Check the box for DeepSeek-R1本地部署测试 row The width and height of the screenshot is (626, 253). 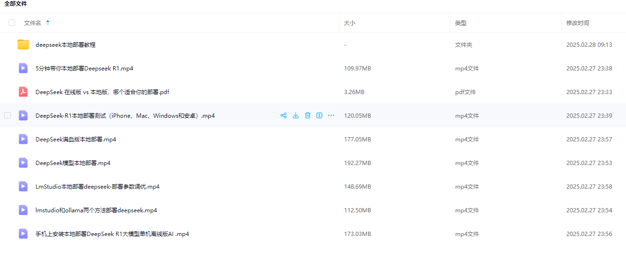pyautogui.click(x=8, y=115)
